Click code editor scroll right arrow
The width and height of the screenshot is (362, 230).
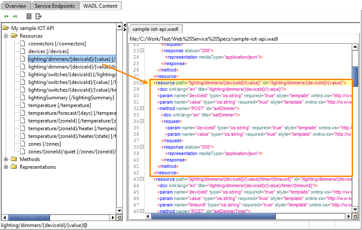tap(349, 216)
